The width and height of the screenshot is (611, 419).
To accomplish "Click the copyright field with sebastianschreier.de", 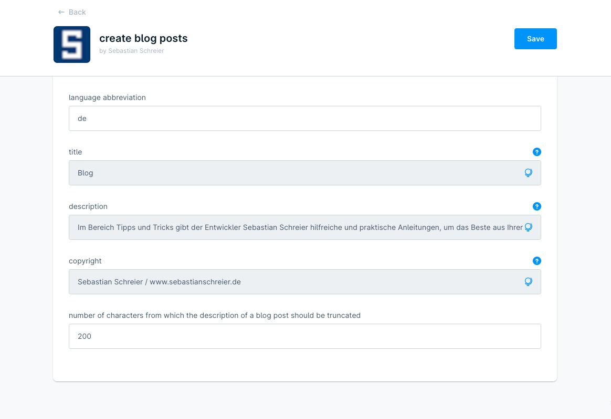I will pos(294,282).
